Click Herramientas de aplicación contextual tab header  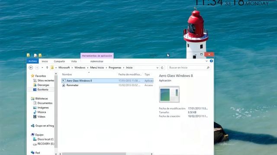point(97,56)
